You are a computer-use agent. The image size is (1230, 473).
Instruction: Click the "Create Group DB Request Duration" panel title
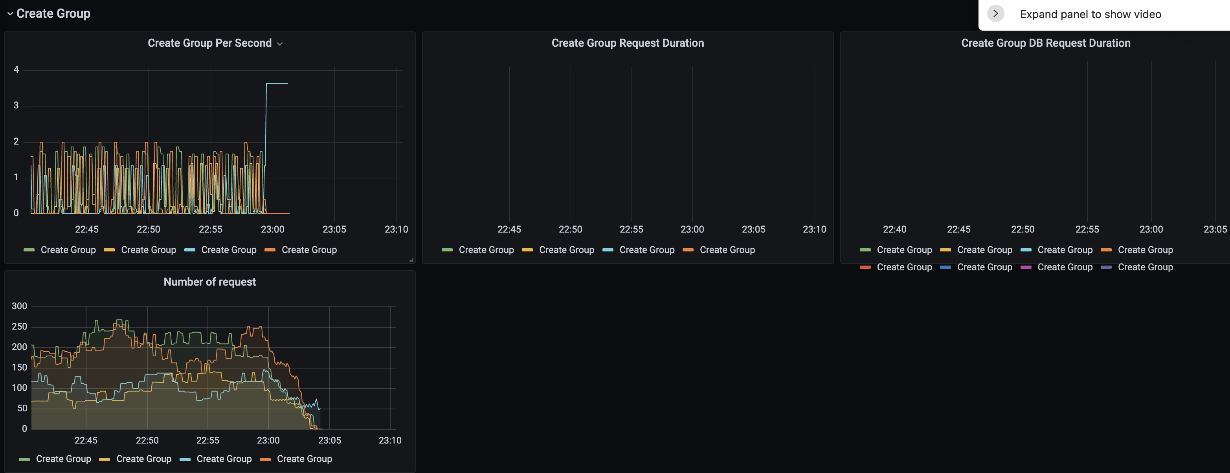coord(1046,42)
